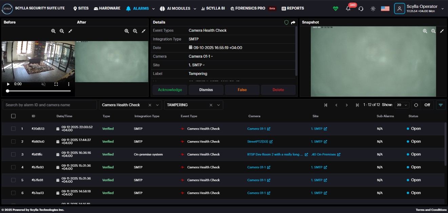Toggle the auto-refresh Off switch
This screenshot has width=448, height=213.
(427, 105)
